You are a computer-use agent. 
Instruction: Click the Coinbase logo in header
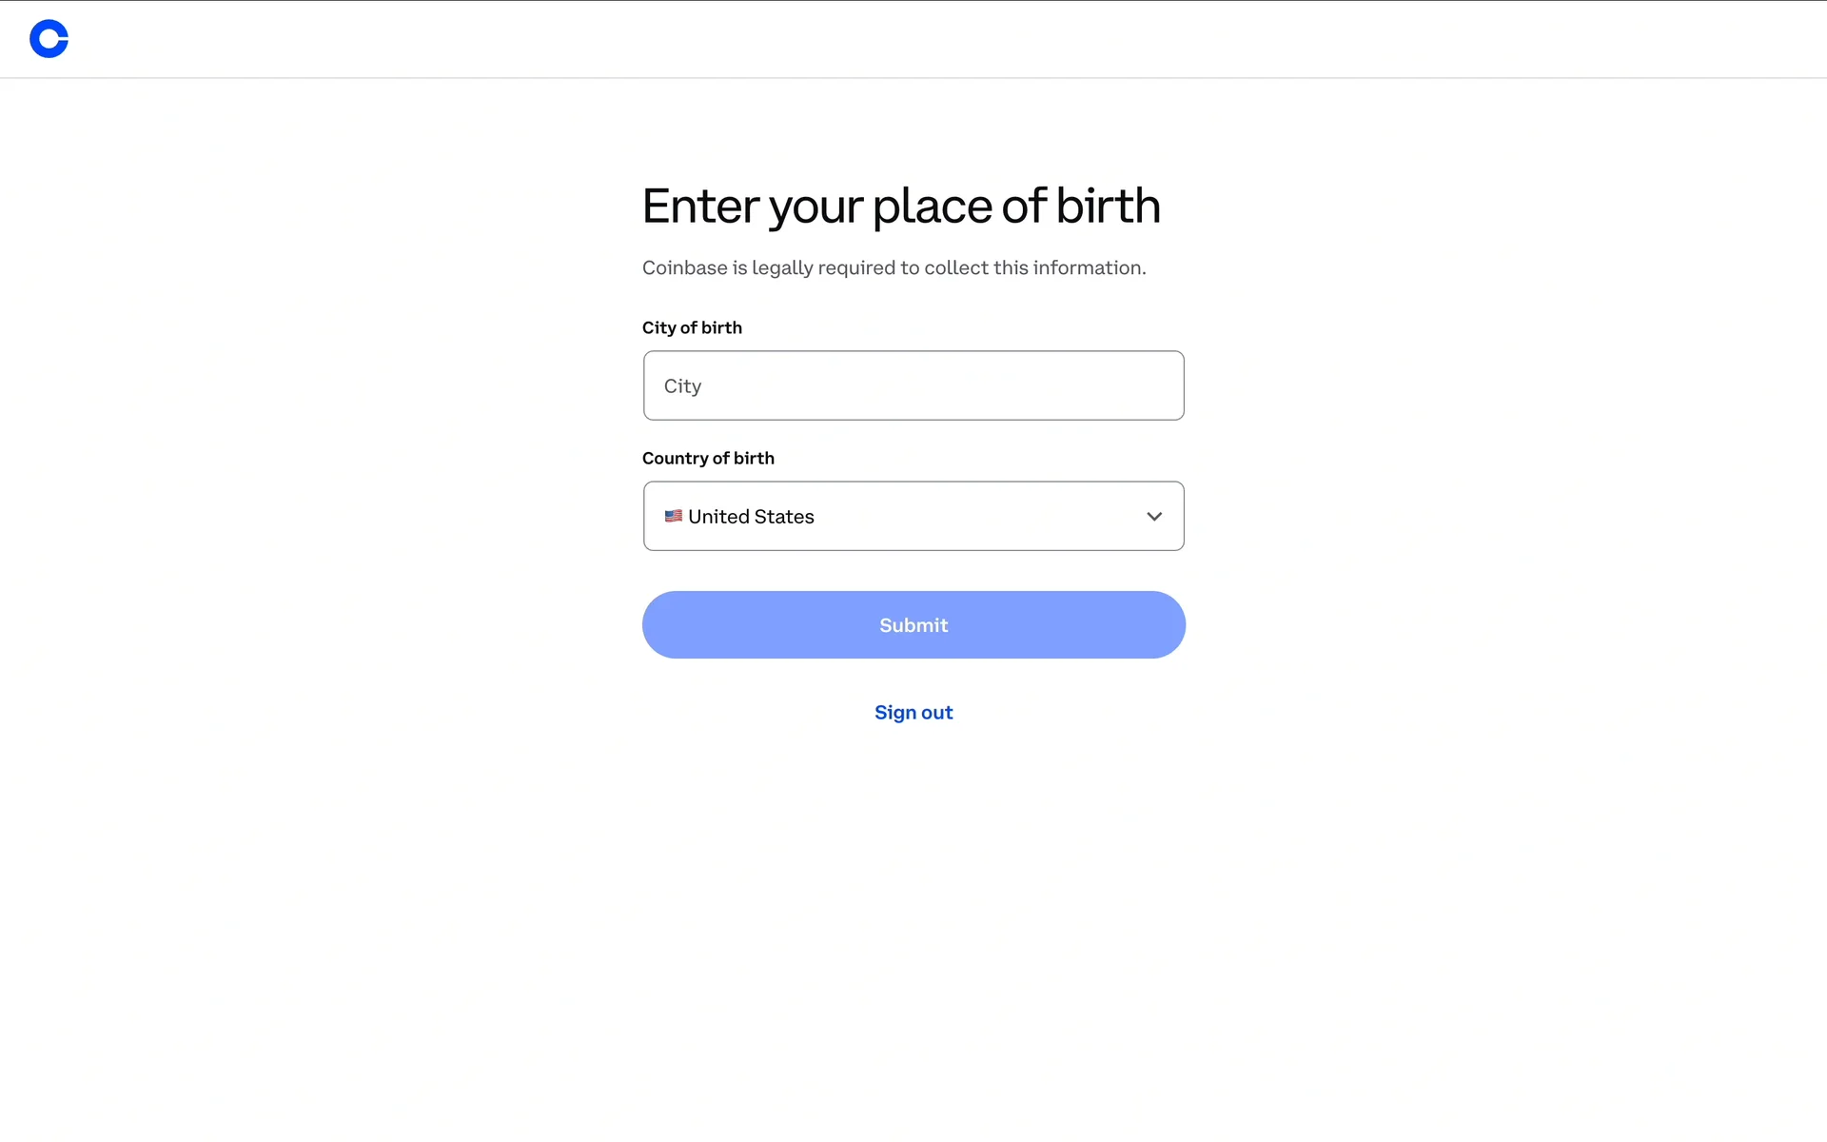click(x=49, y=39)
